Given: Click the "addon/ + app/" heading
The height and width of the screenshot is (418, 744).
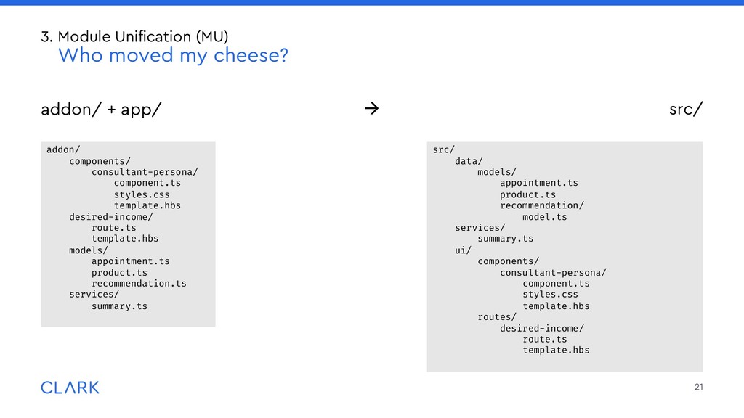Looking at the screenshot, I should coord(101,110).
